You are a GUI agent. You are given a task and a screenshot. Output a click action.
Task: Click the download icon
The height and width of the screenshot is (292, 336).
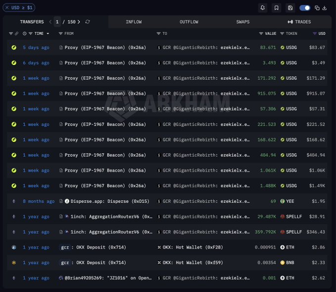coord(325,8)
